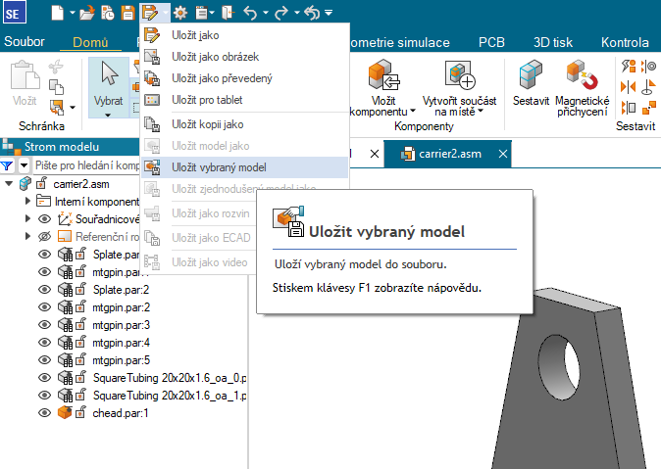Switch to the PCB ribbon tab
The height and width of the screenshot is (469, 661).
(491, 42)
